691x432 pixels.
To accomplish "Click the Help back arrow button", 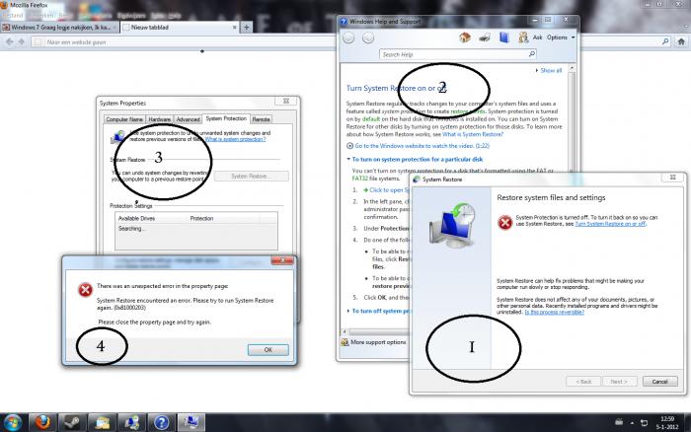I will (x=348, y=37).
